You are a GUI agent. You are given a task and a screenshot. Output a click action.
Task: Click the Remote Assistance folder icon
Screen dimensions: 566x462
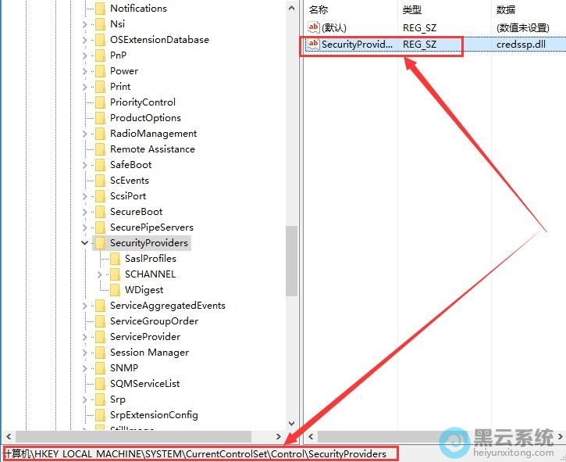coord(100,149)
